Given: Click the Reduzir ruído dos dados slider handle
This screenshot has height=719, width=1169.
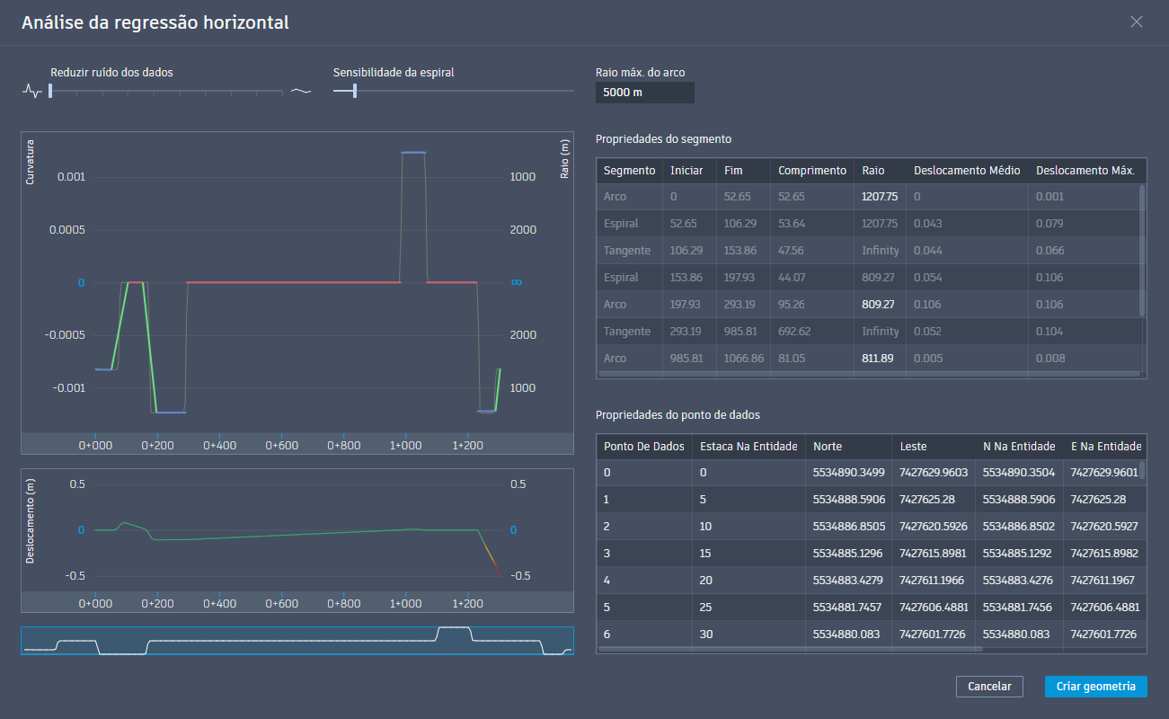Looking at the screenshot, I should (50, 90).
